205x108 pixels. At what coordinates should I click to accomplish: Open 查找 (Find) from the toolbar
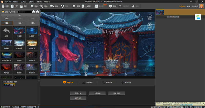click(x=33, y=6)
